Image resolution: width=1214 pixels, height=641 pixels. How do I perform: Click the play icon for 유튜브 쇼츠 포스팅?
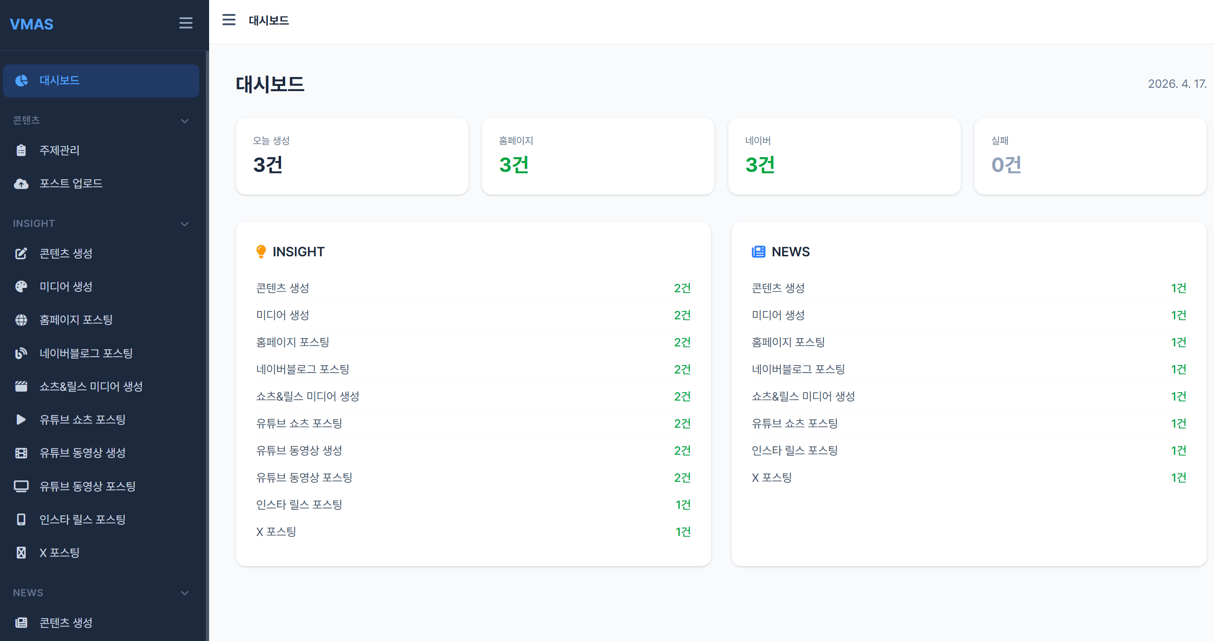21,420
